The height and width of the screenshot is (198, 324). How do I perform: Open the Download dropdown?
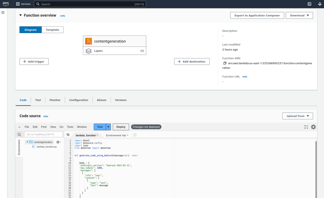point(299,15)
